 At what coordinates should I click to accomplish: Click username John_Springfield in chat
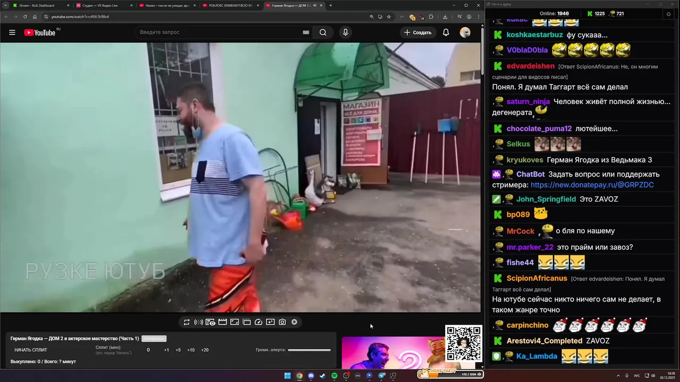(x=546, y=199)
